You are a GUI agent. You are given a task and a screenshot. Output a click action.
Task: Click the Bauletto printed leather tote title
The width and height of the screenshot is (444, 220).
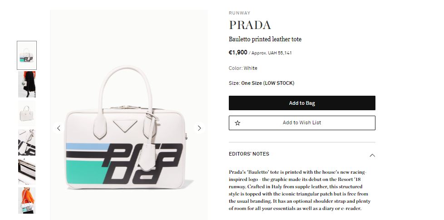point(265,39)
